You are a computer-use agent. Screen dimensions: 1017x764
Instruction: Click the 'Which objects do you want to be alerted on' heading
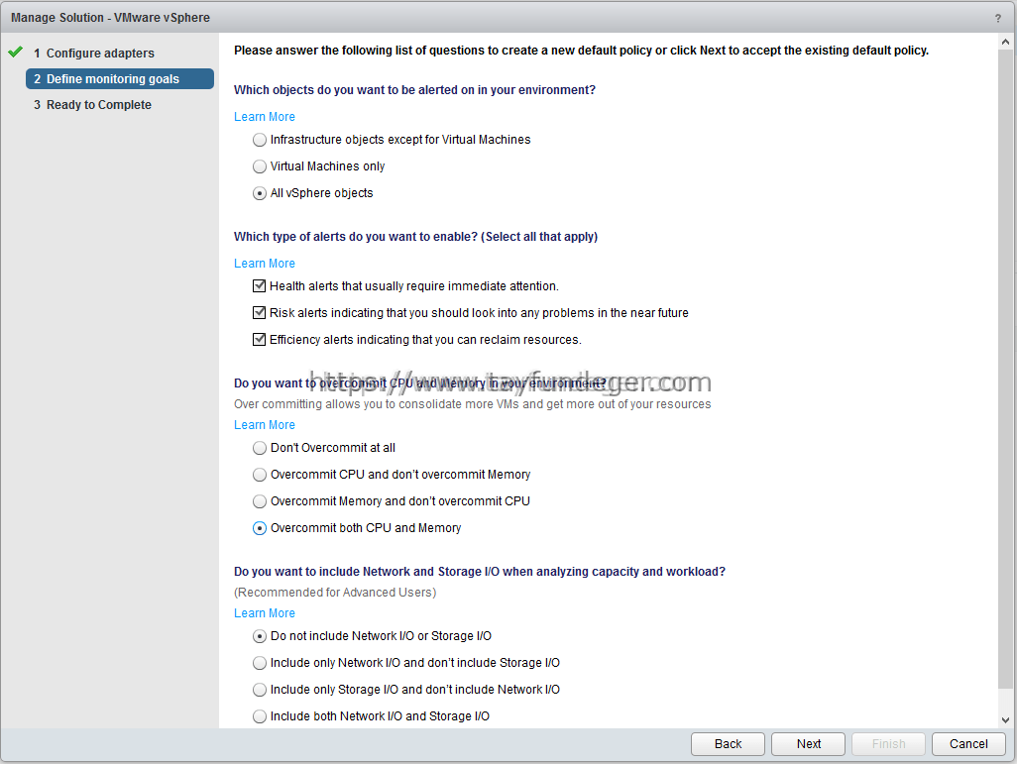coord(414,90)
